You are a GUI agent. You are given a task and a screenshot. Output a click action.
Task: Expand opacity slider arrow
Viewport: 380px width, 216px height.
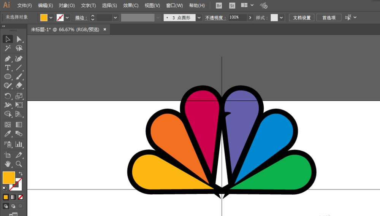click(250, 17)
